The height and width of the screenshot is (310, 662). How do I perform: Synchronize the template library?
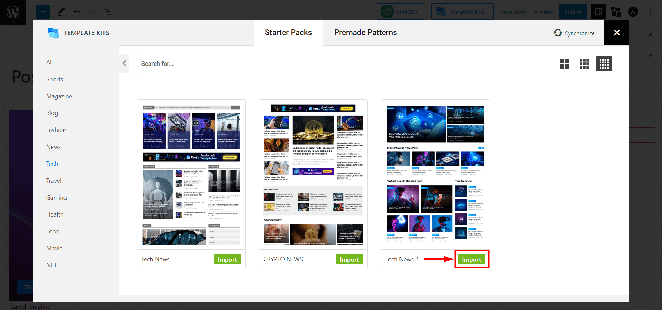pyautogui.click(x=574, y=33)
